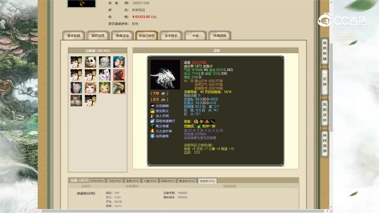Click the 成长率 1.673 龙骨x5 line
The image size is (379, 213).
tap(198, 66)
